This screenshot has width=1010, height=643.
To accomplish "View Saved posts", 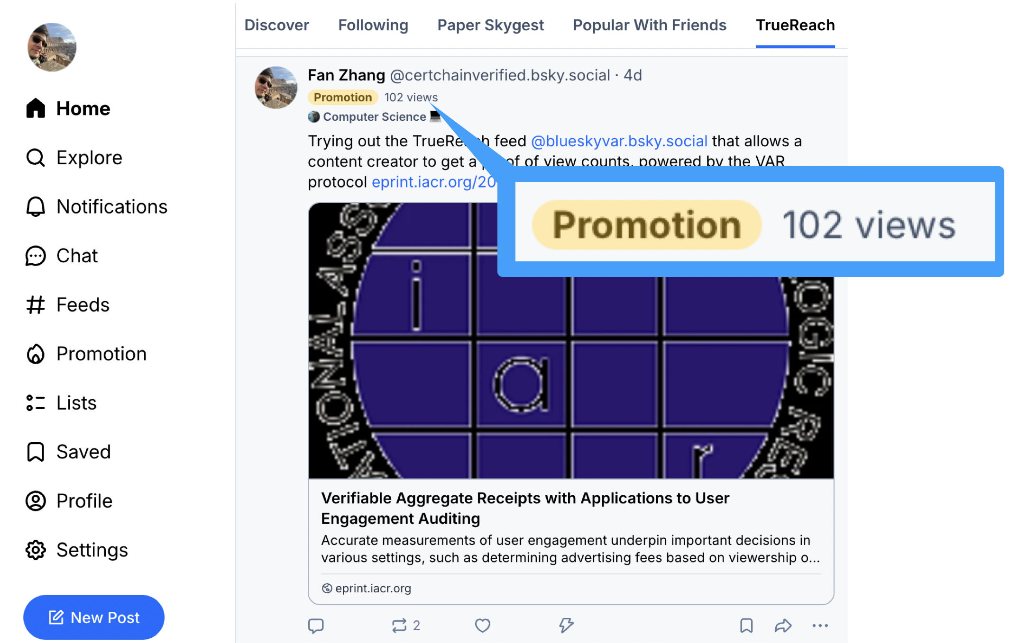I will 83,452.
